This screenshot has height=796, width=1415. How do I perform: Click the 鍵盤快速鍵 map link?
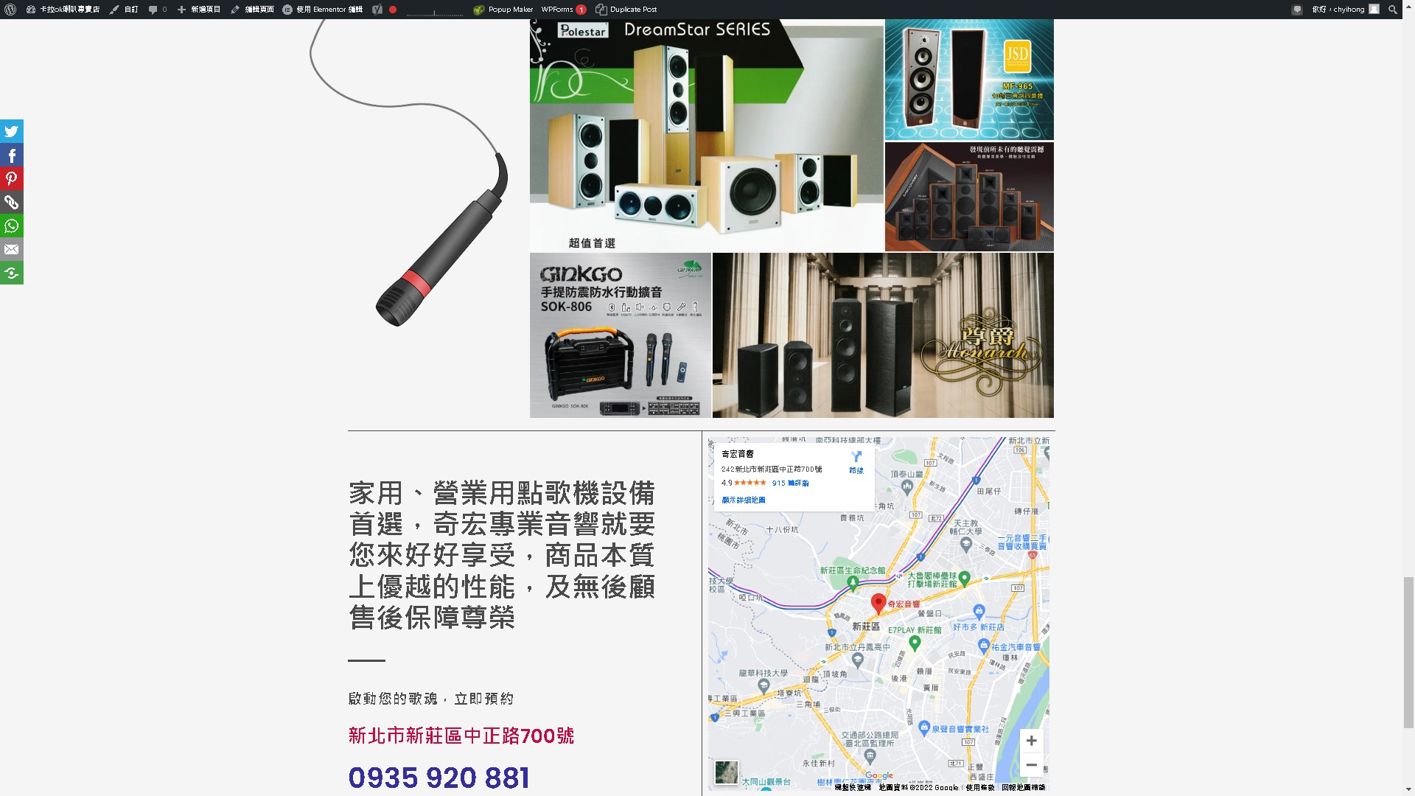point(853,787)
